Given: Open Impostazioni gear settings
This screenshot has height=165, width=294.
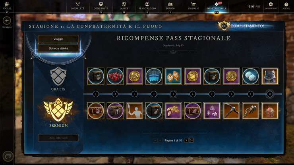Looking at the screenshot, I should click(271, 6).
